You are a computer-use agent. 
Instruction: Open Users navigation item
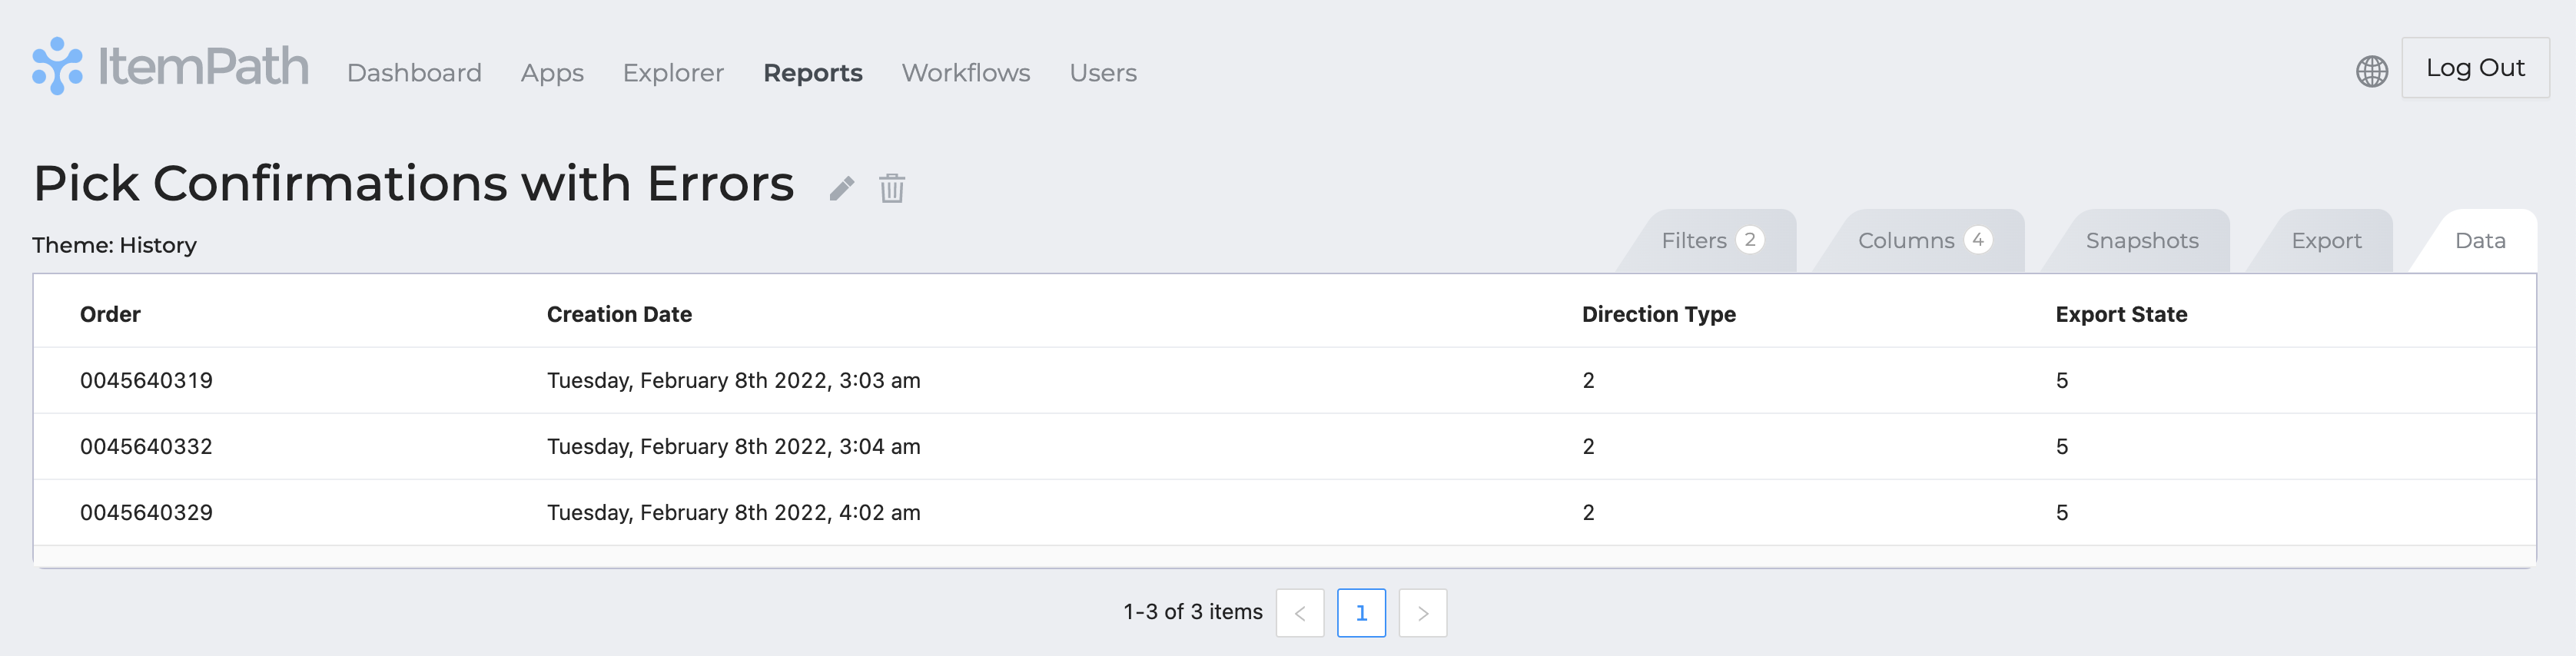click(1103, 73)
